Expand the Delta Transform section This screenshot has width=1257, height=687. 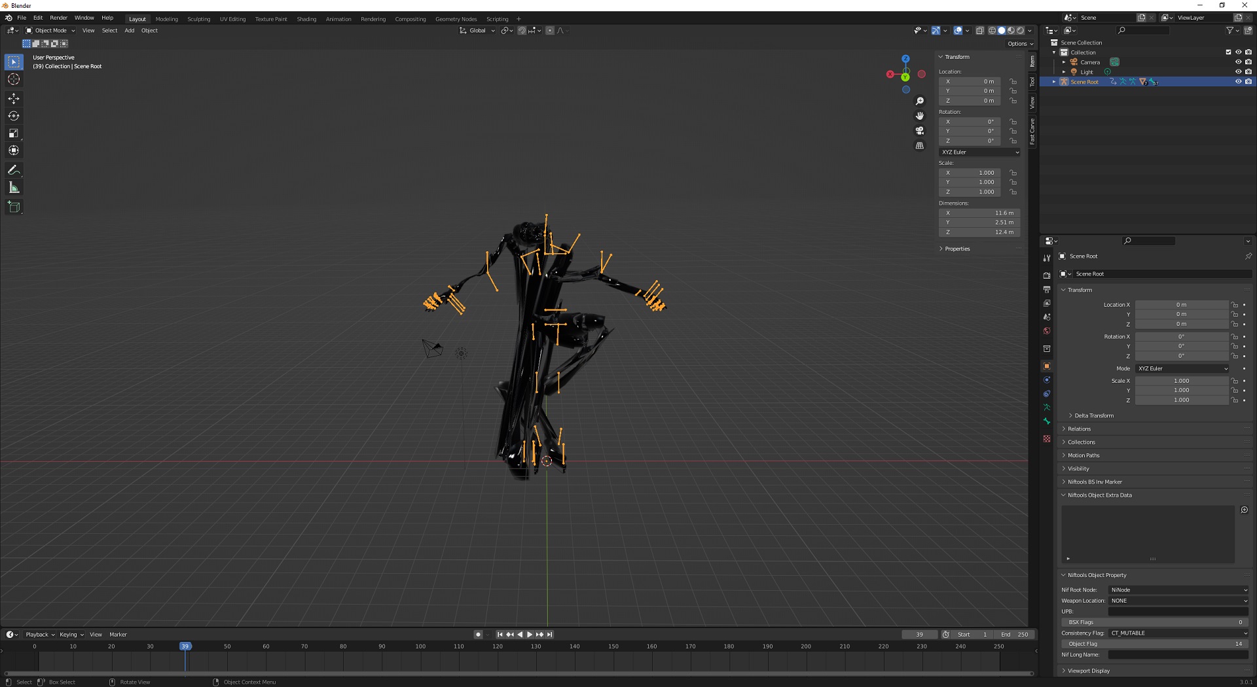point(1091,415)
